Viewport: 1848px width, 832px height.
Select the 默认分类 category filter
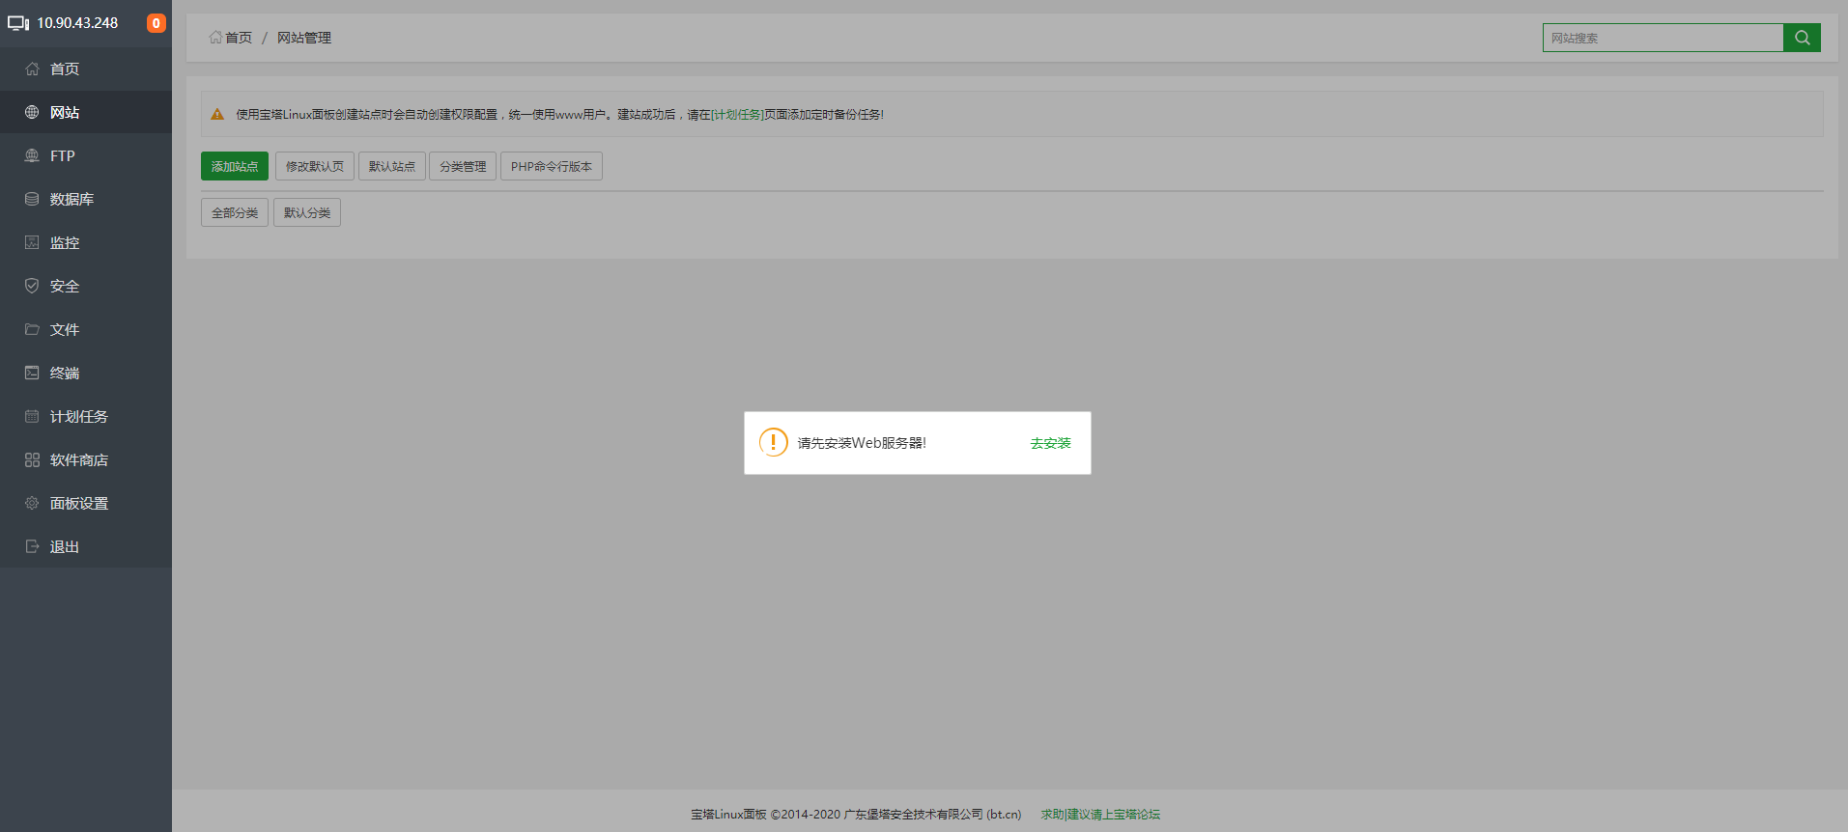307,212
